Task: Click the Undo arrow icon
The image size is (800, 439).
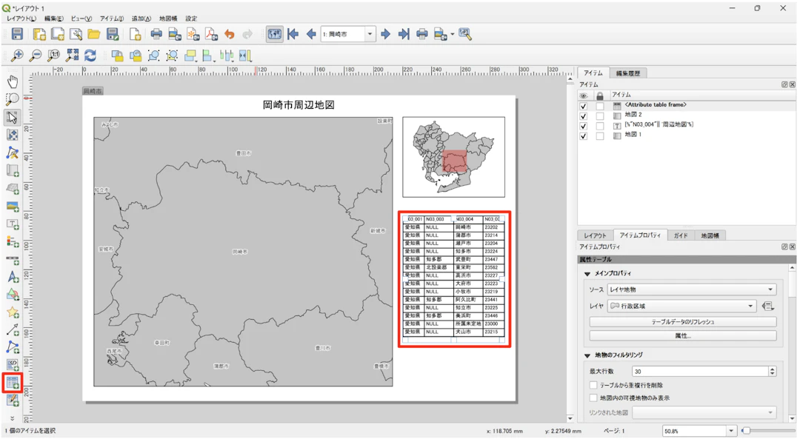Action: [230, 34]
